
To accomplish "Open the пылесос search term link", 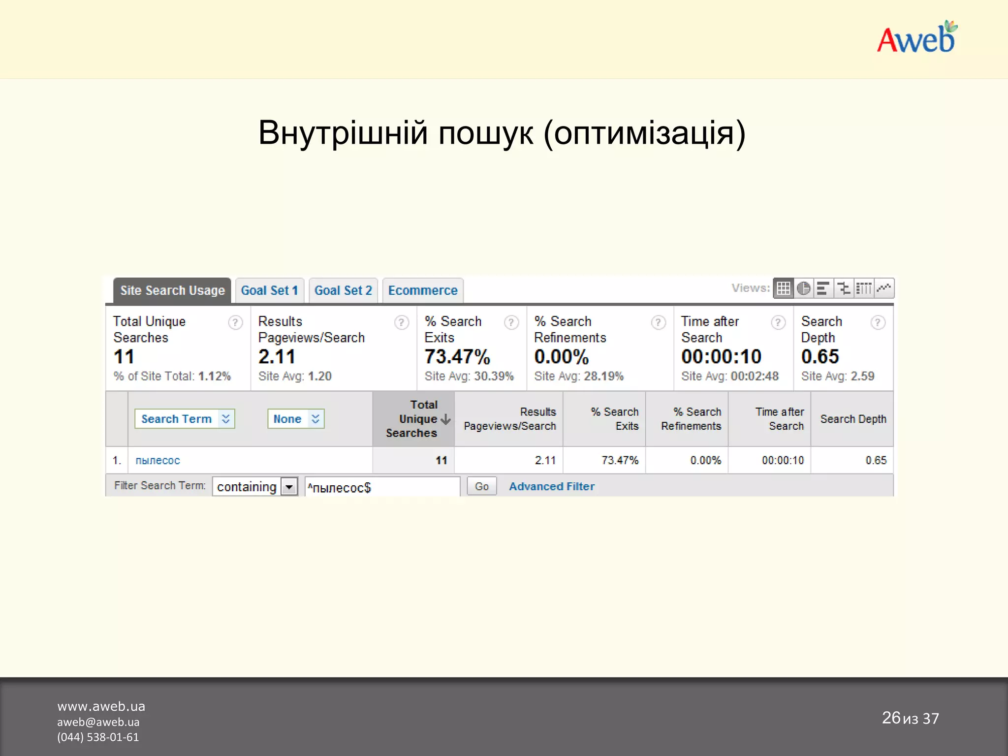I will tap(157, 460).
